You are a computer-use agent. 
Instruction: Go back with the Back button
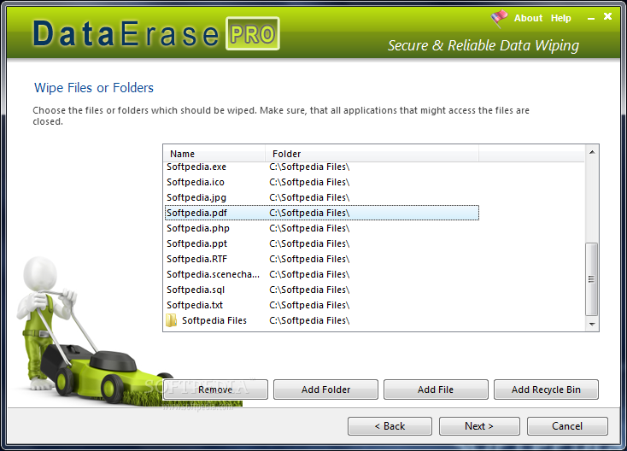390,426
